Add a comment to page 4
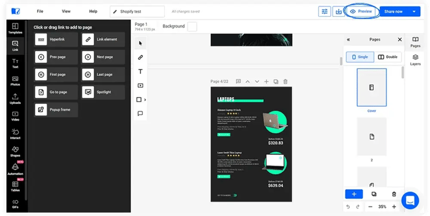Viewport: 430px width, 216px height. (x=238, y=81)
